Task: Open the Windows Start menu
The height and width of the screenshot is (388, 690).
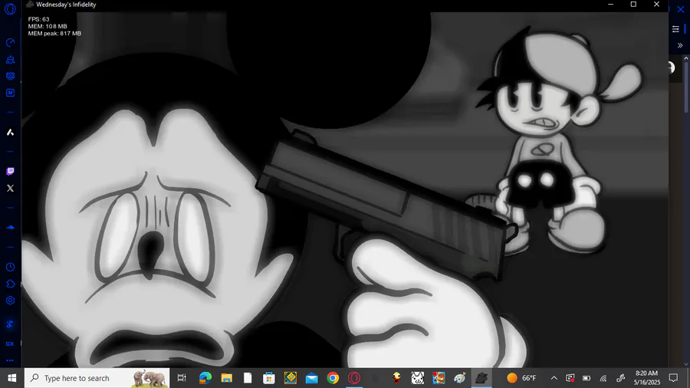Action: point(11,378)
